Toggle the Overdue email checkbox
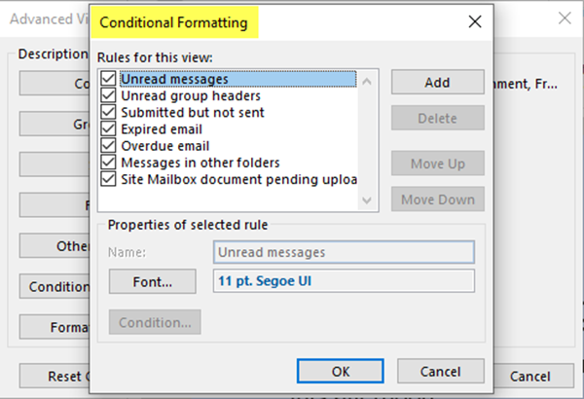Image resolution: width=584 pixels, height=399 pixels. coord(108,146)
